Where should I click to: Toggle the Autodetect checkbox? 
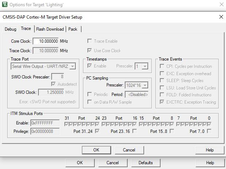53,84
